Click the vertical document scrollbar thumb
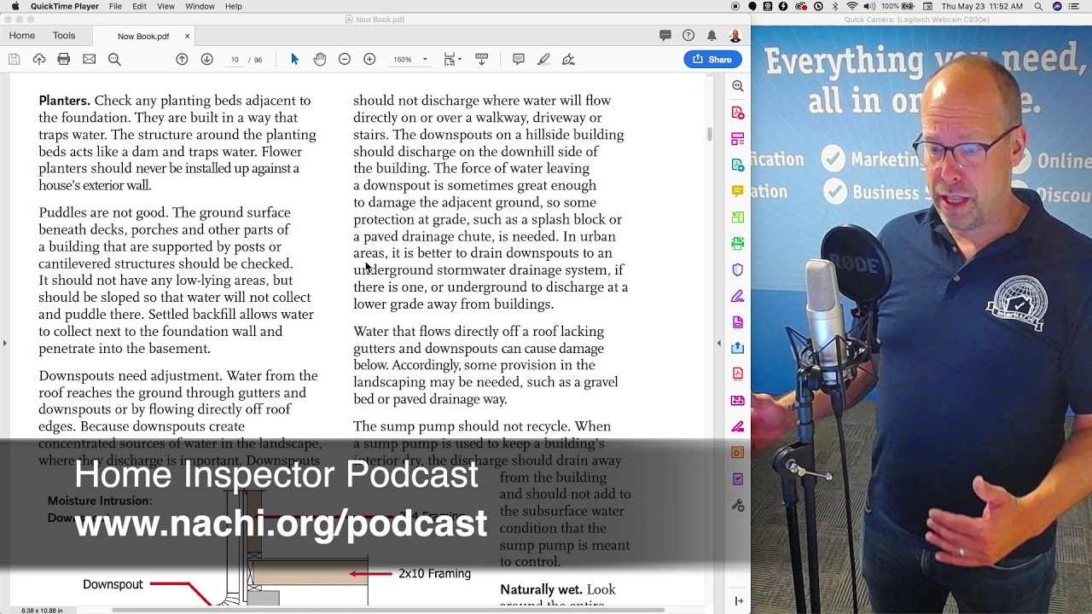The width and height of the screenshot is (1092, 614). click(709, 134)
